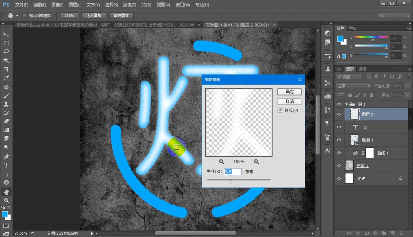413x237 pixels.
Task: Open the 不透明度 opacity dropdown arrow
Action: pyautogui.click(x=407, y=86)
